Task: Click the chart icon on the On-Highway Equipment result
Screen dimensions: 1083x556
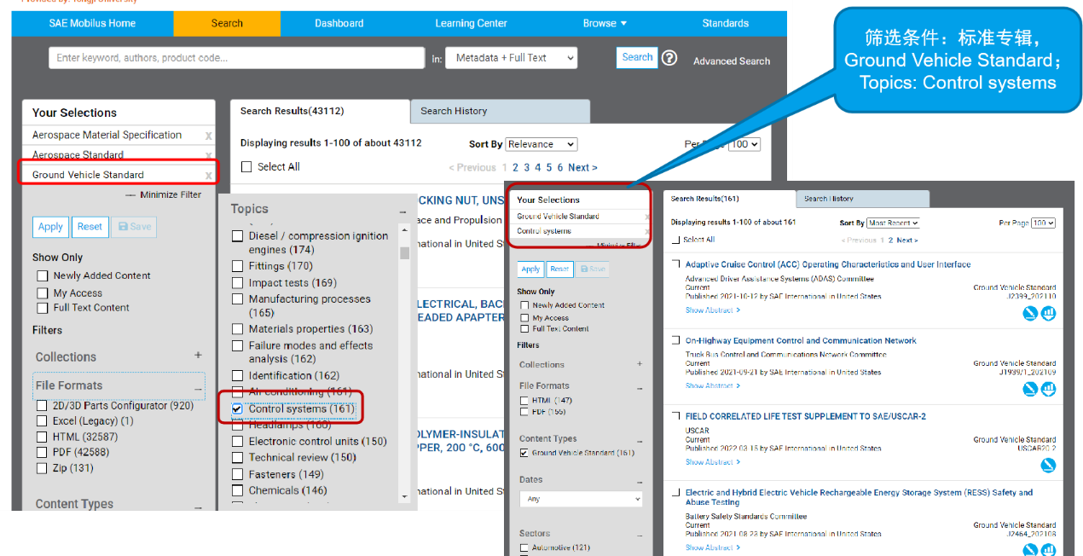Action: 1048,389
